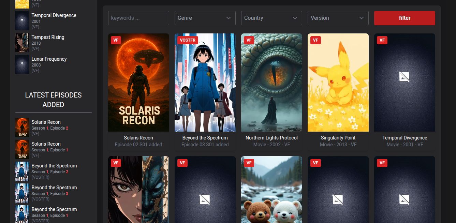
Task: Click 'LATEST EPISODES ADDED' heading
Action: coord(54,100)
